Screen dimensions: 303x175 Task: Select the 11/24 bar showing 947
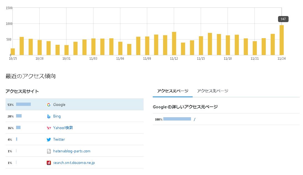[282, 40]
